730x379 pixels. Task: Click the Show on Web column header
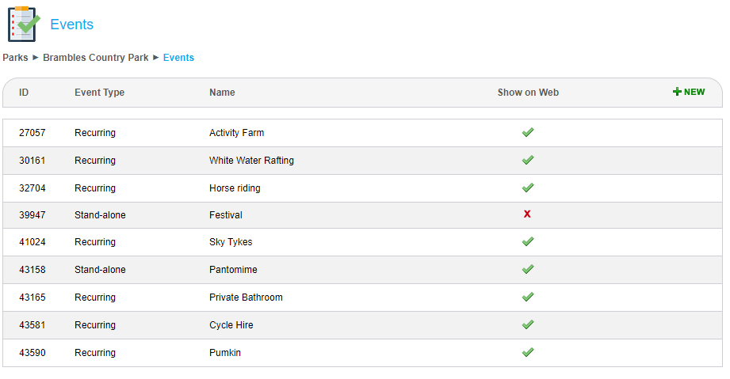coord(528,93)
